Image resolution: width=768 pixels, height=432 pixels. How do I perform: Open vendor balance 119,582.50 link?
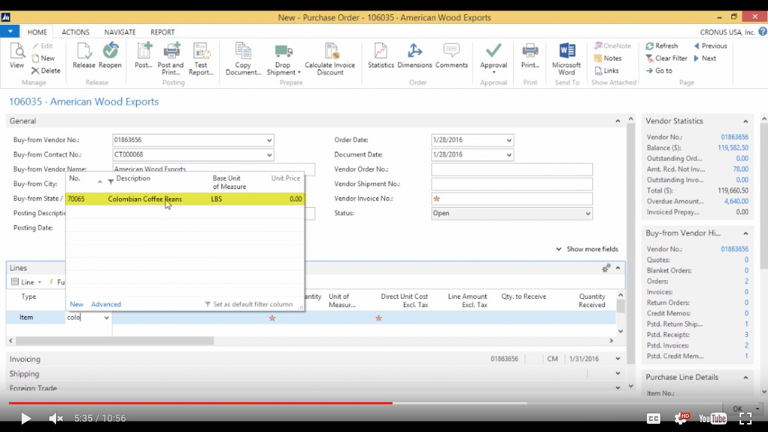733,148
